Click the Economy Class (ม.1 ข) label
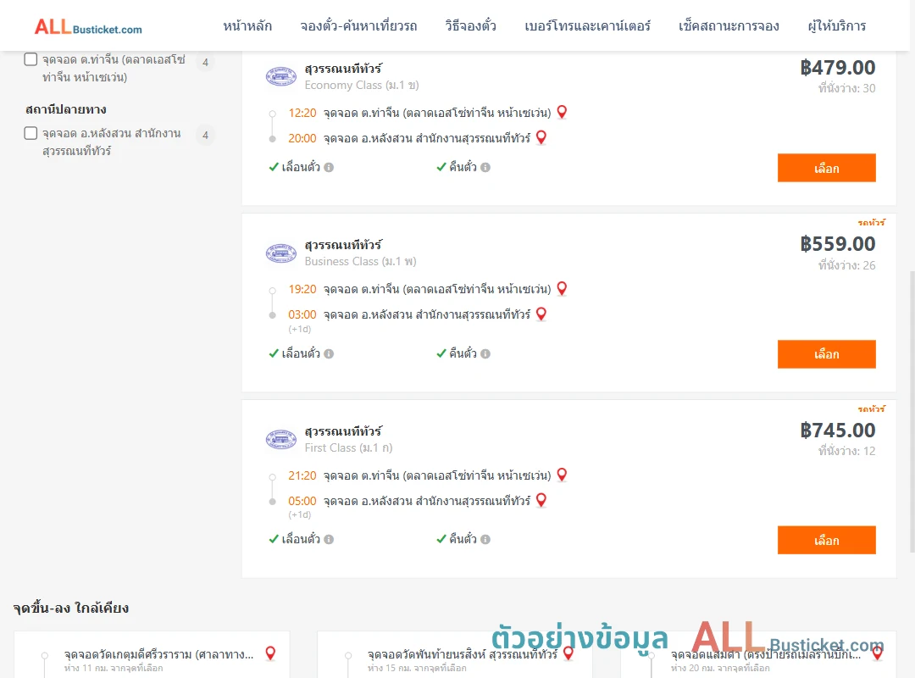 pos(362,86)
